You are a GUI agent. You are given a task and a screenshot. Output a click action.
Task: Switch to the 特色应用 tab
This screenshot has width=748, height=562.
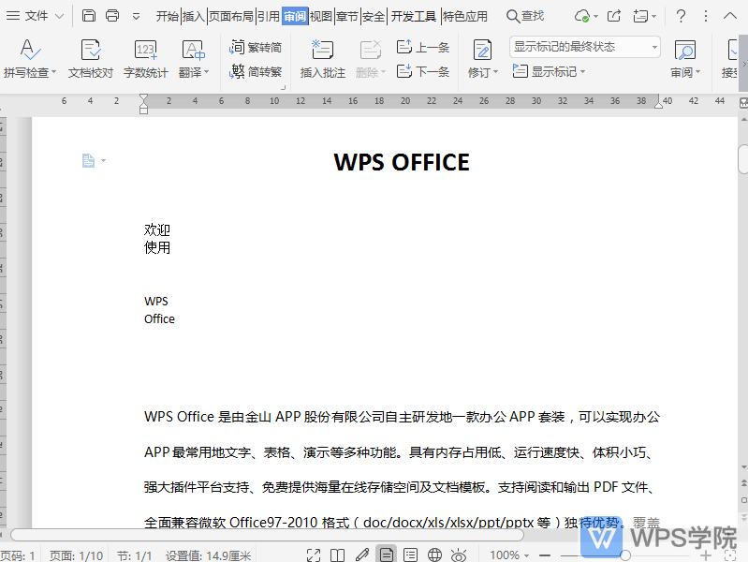click(x=465, y=16)
